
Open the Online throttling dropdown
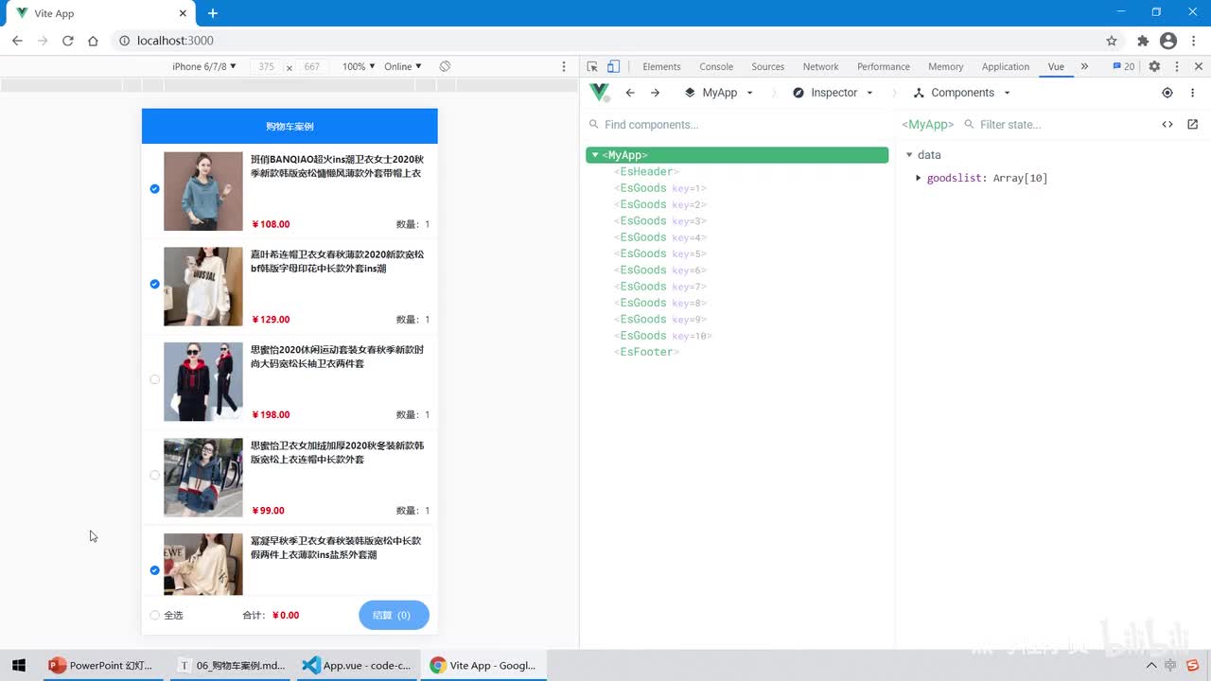click(x=403, y=67)
